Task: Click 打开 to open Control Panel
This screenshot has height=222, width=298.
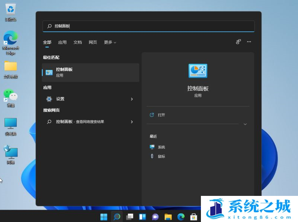Action: pyautogui.click(x=161, y=115)
